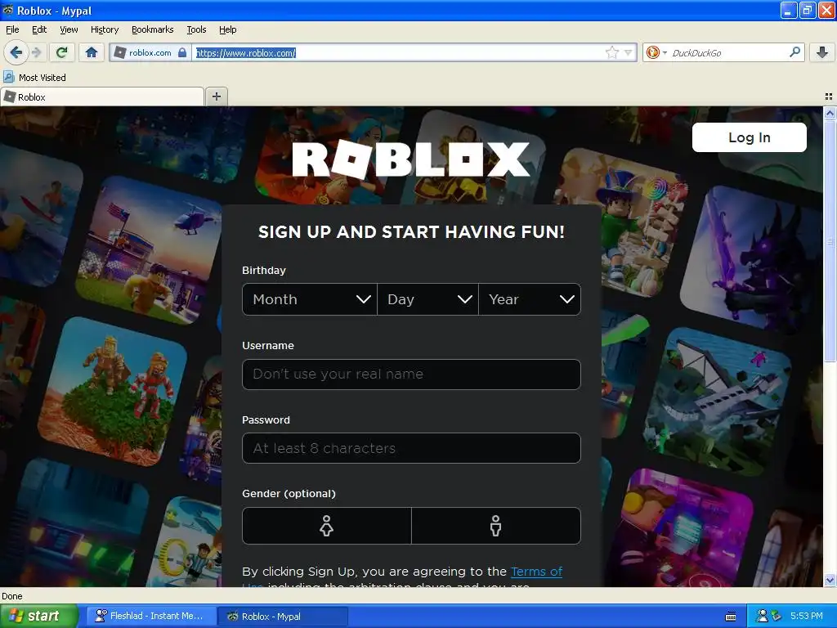The image size is (837, 628).
Task: Open the File menu
Action: (12, 30)
